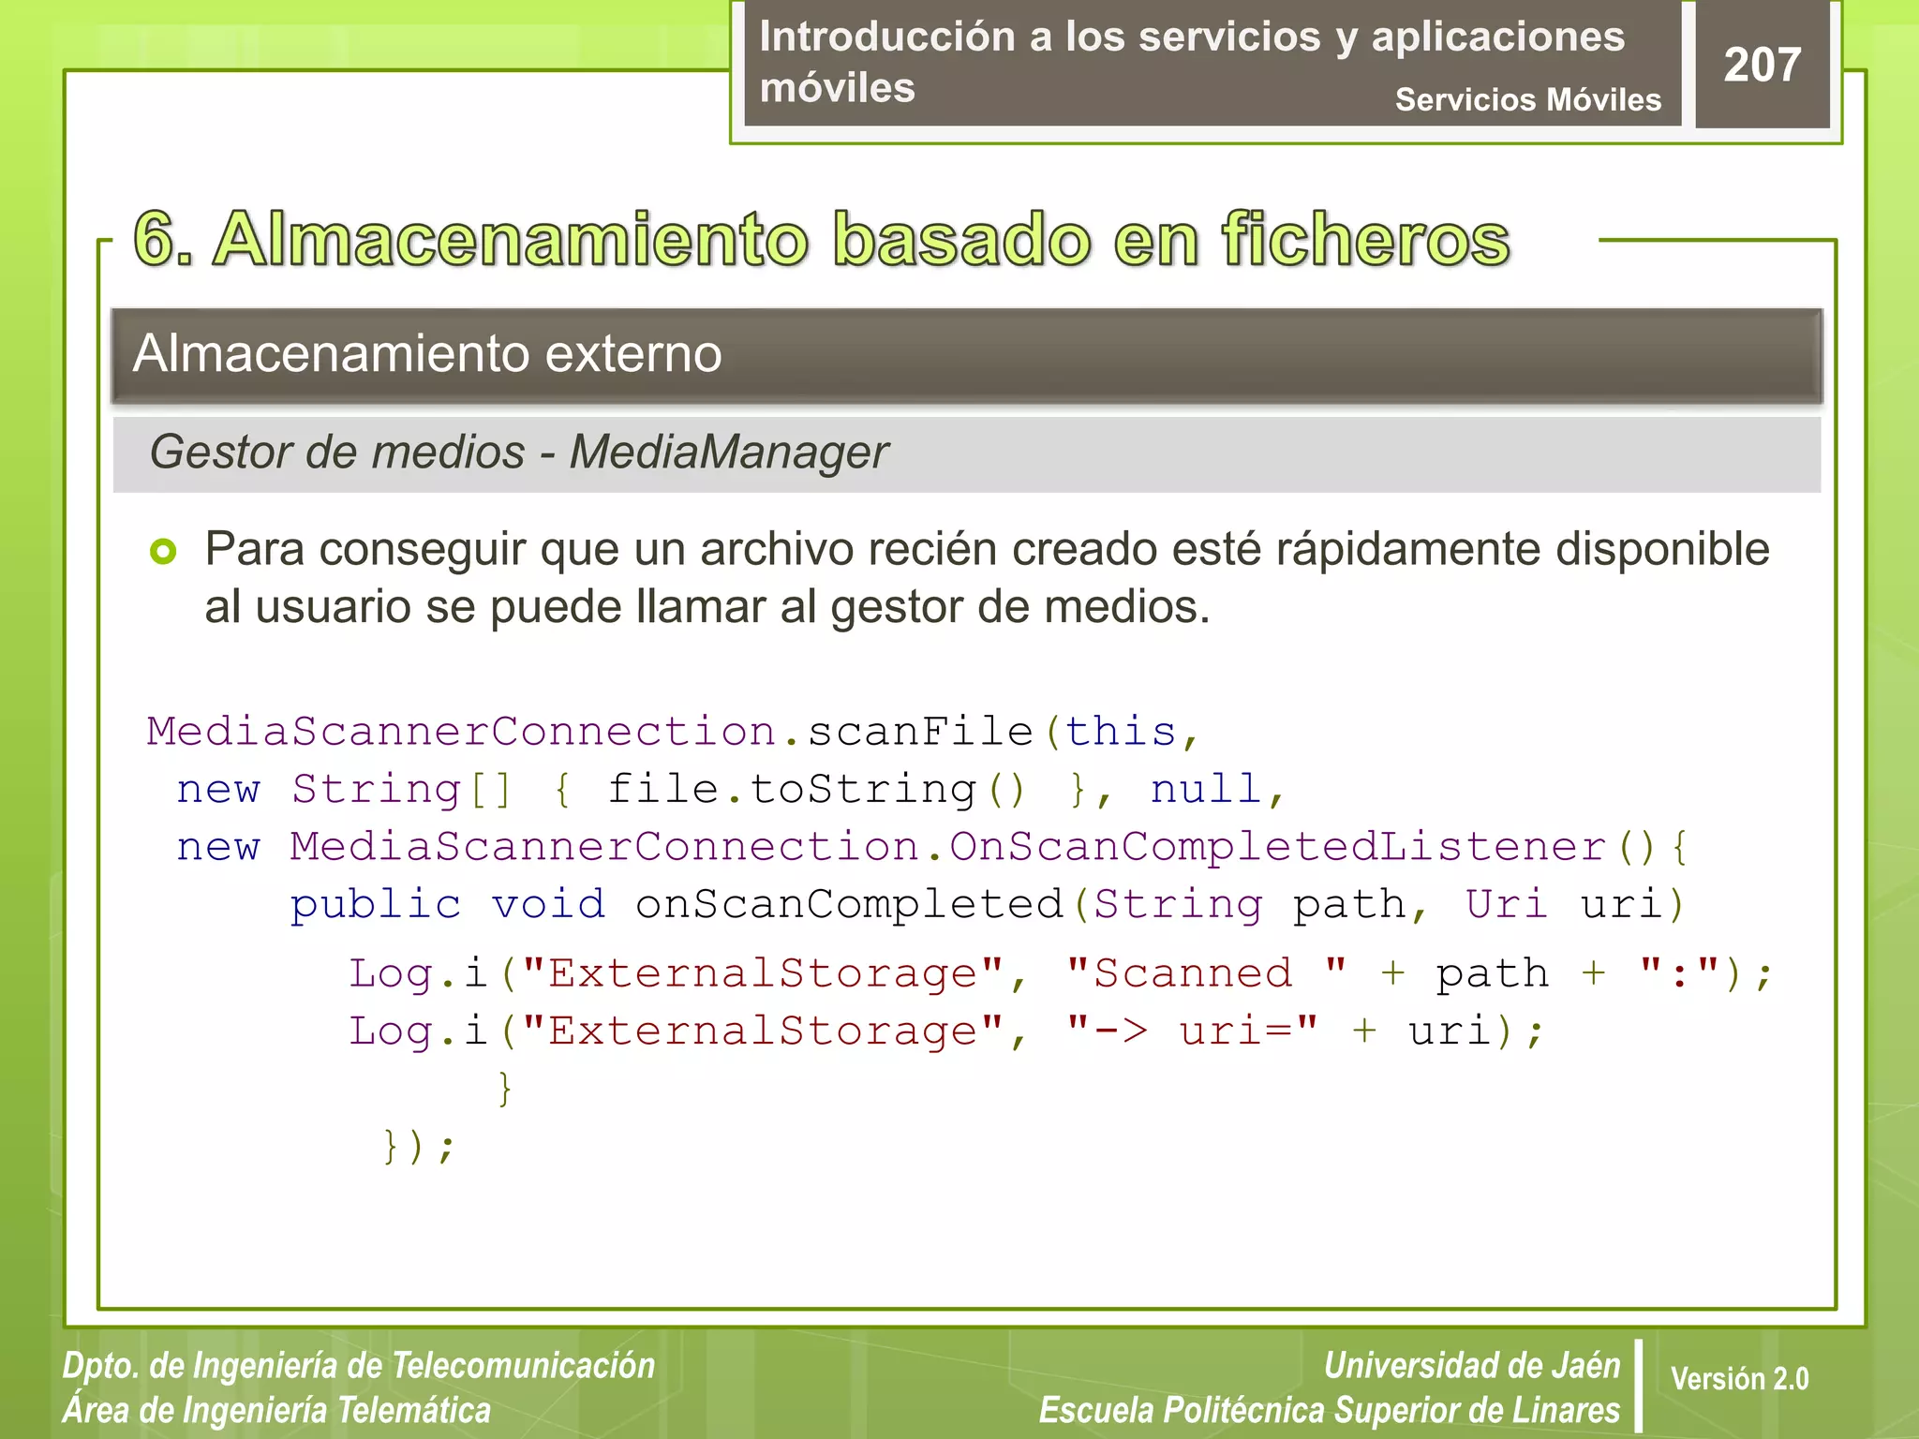This screenshot has width=1919, height=1439.
Task: Click the 'public void onScanCompleted' code line
Action: click(x=989, y=905)
